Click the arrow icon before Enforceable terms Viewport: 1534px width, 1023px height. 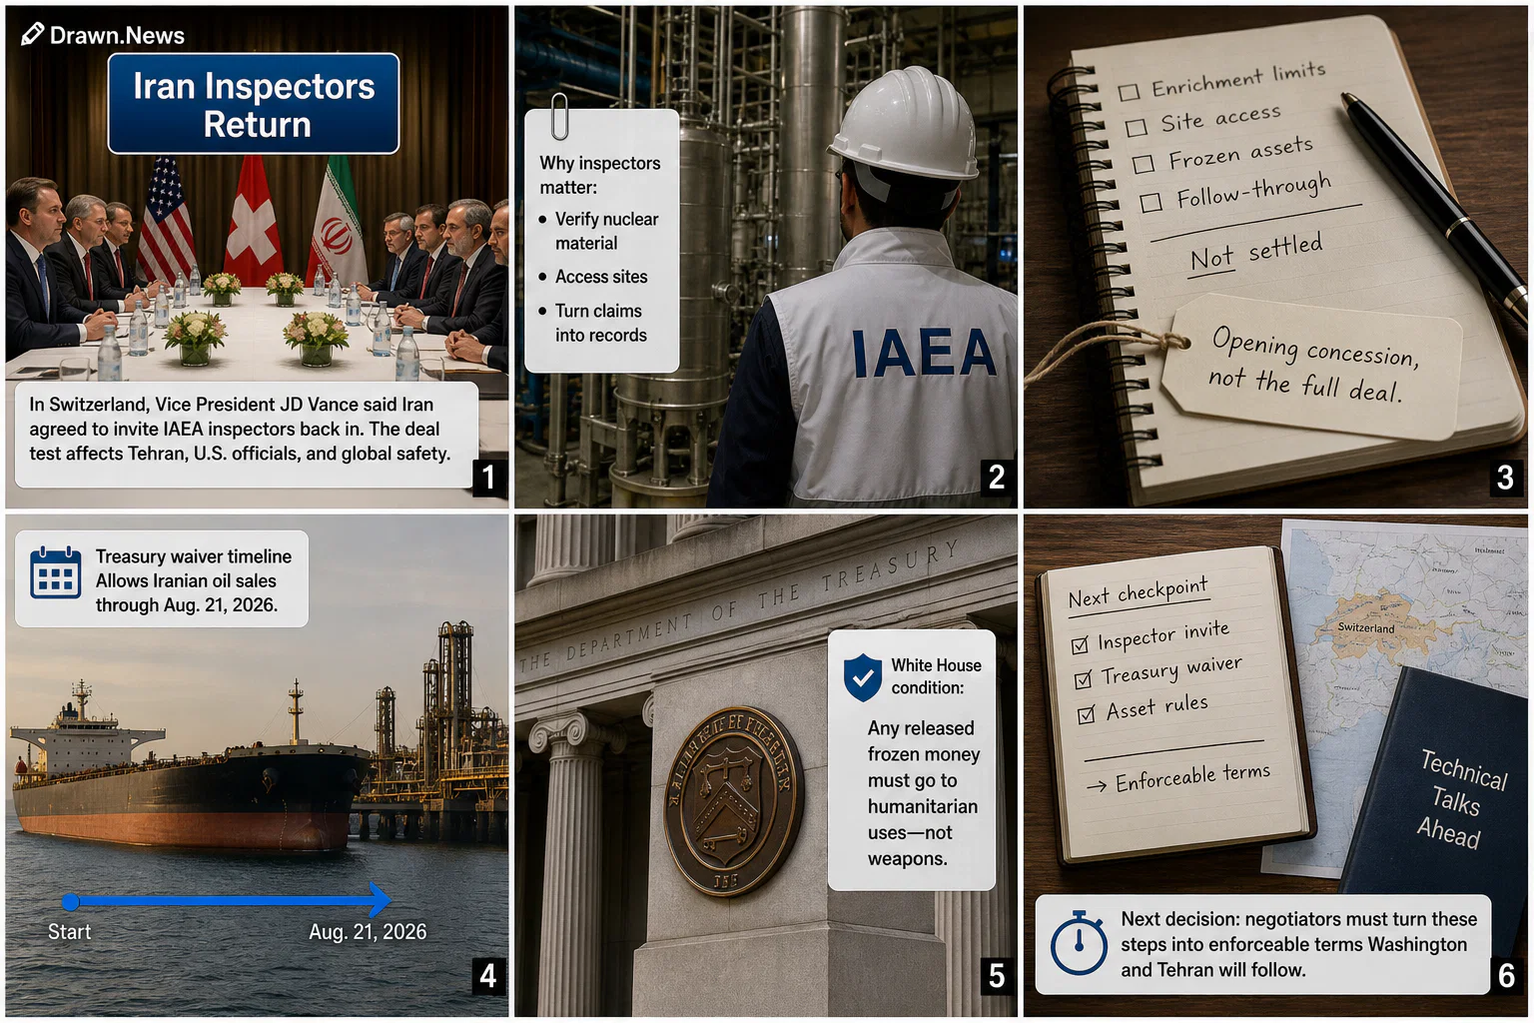click(1096, 786)
